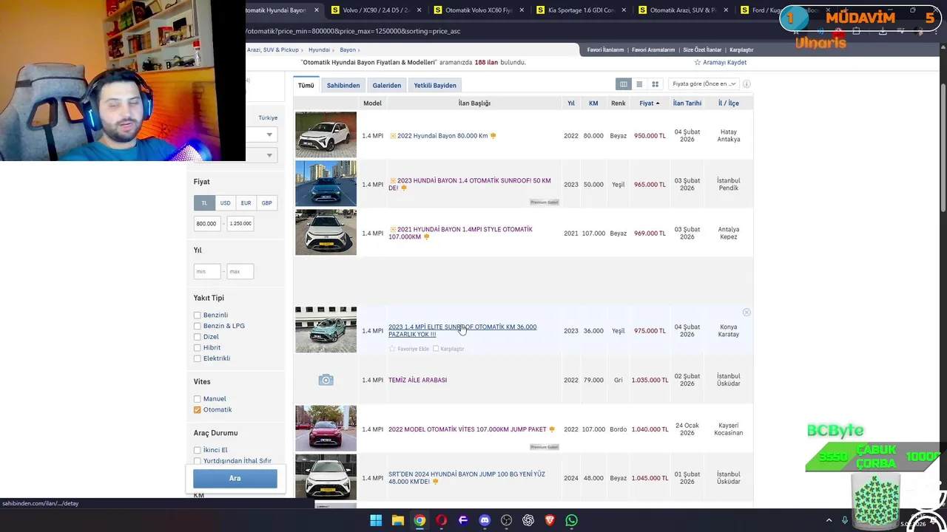
Task: Close the Volvo XC90 tab
Action: (419, 10)
